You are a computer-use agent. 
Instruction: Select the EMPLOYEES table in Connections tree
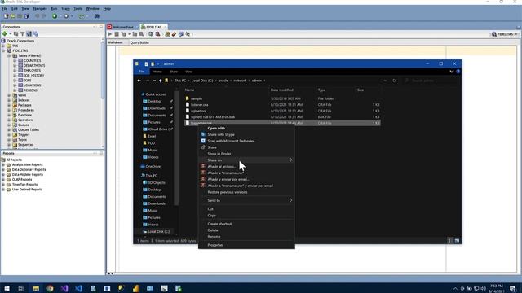click(x=32, y=71)
